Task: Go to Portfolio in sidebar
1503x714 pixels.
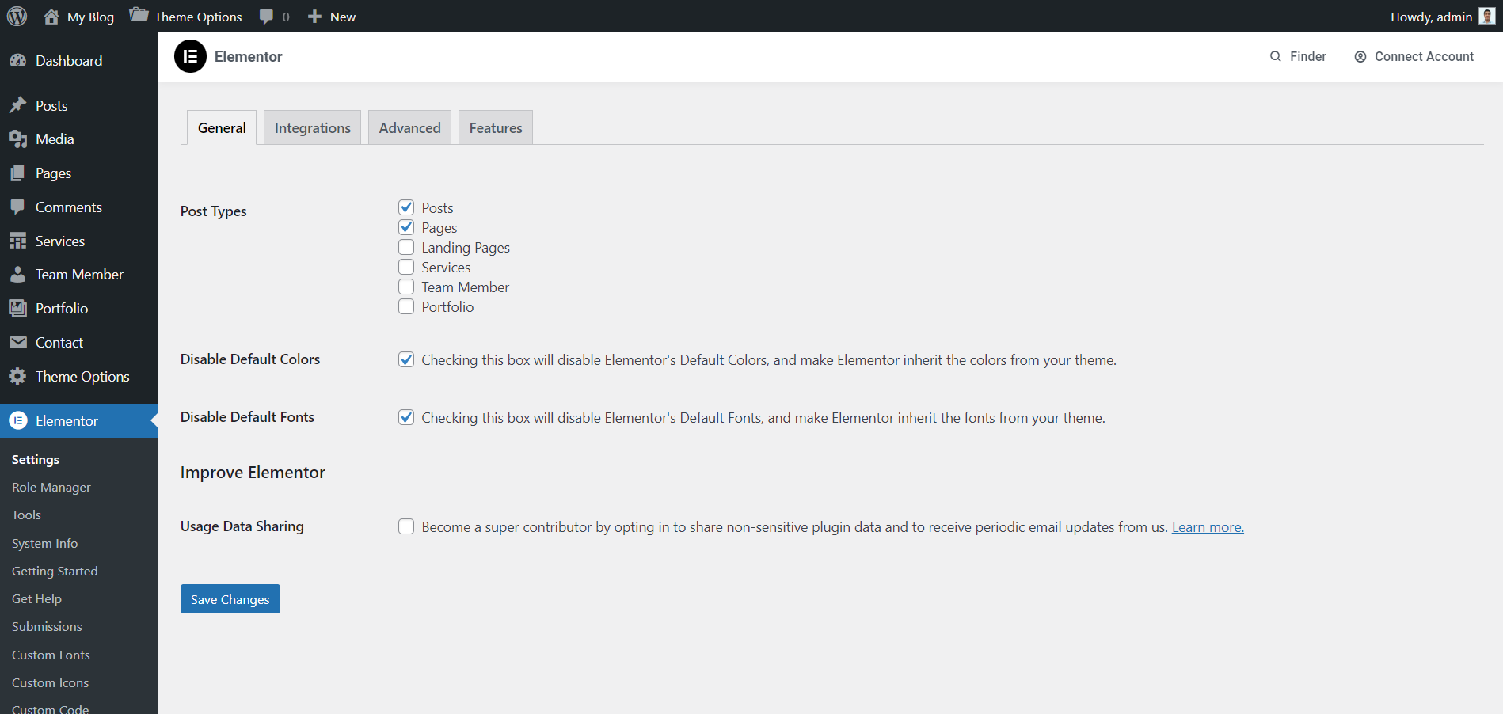Action: click(x=61, y=309)
